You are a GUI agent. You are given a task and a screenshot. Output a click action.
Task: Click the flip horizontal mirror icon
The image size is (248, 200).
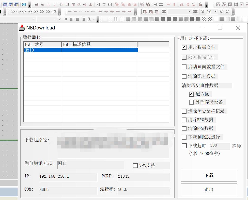[x=182, y=5]
